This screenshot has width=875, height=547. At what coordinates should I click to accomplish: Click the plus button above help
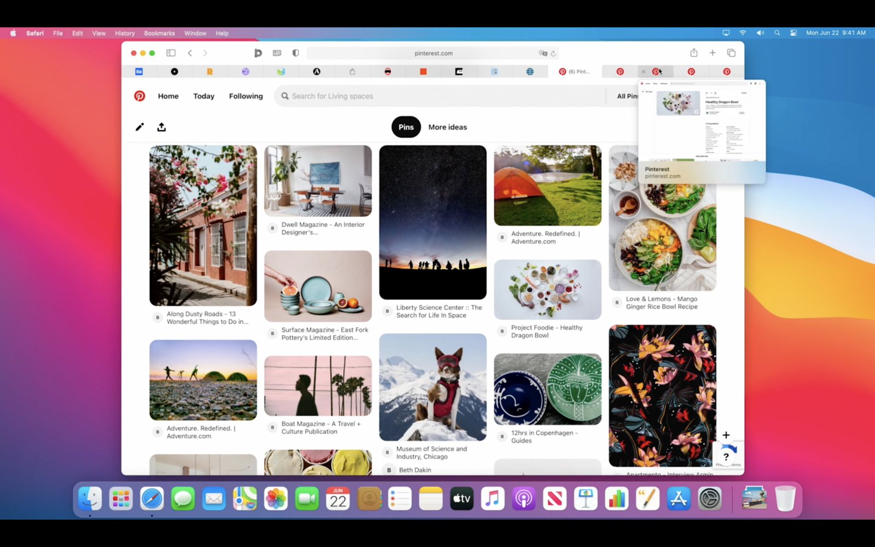coord(726,435)
